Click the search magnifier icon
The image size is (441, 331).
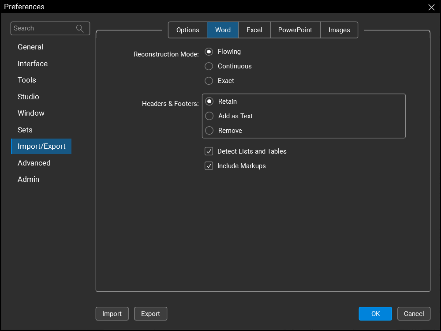80,28
